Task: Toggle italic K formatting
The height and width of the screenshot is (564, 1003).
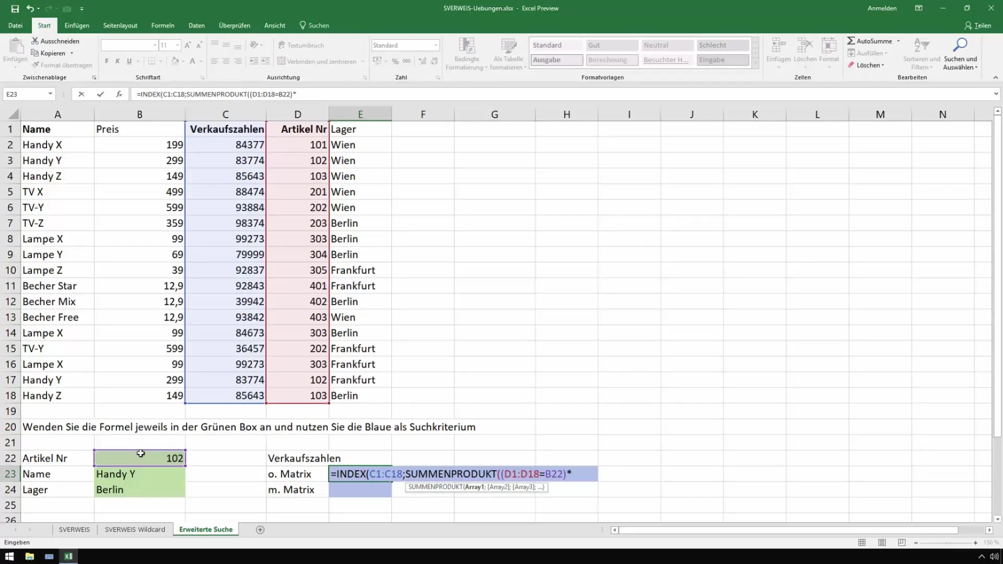Action: point(118,61)
